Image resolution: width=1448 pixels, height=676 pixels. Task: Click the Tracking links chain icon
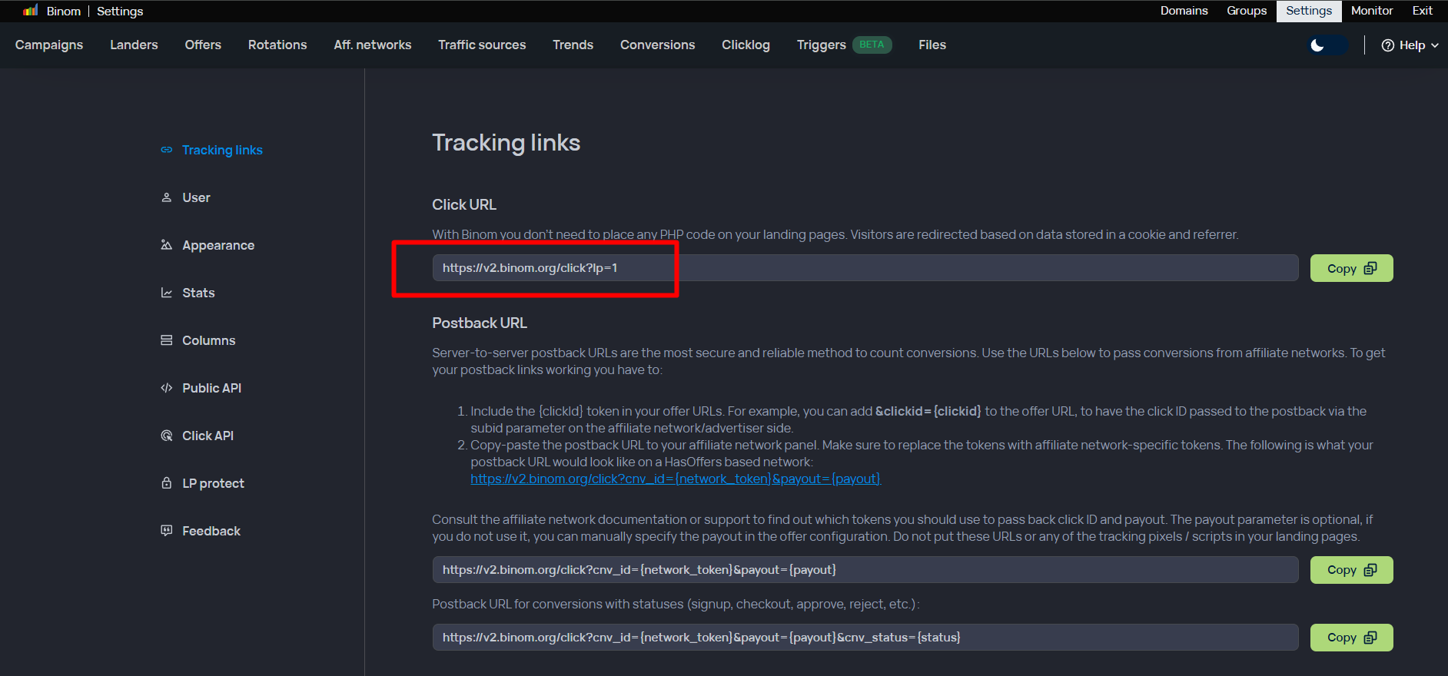[x=166, y=150]
